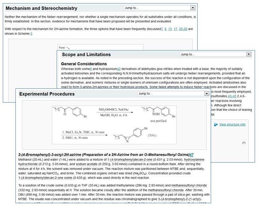
Task: Open reference 7 link in Mechanism text
Action: tap(162, 29)
